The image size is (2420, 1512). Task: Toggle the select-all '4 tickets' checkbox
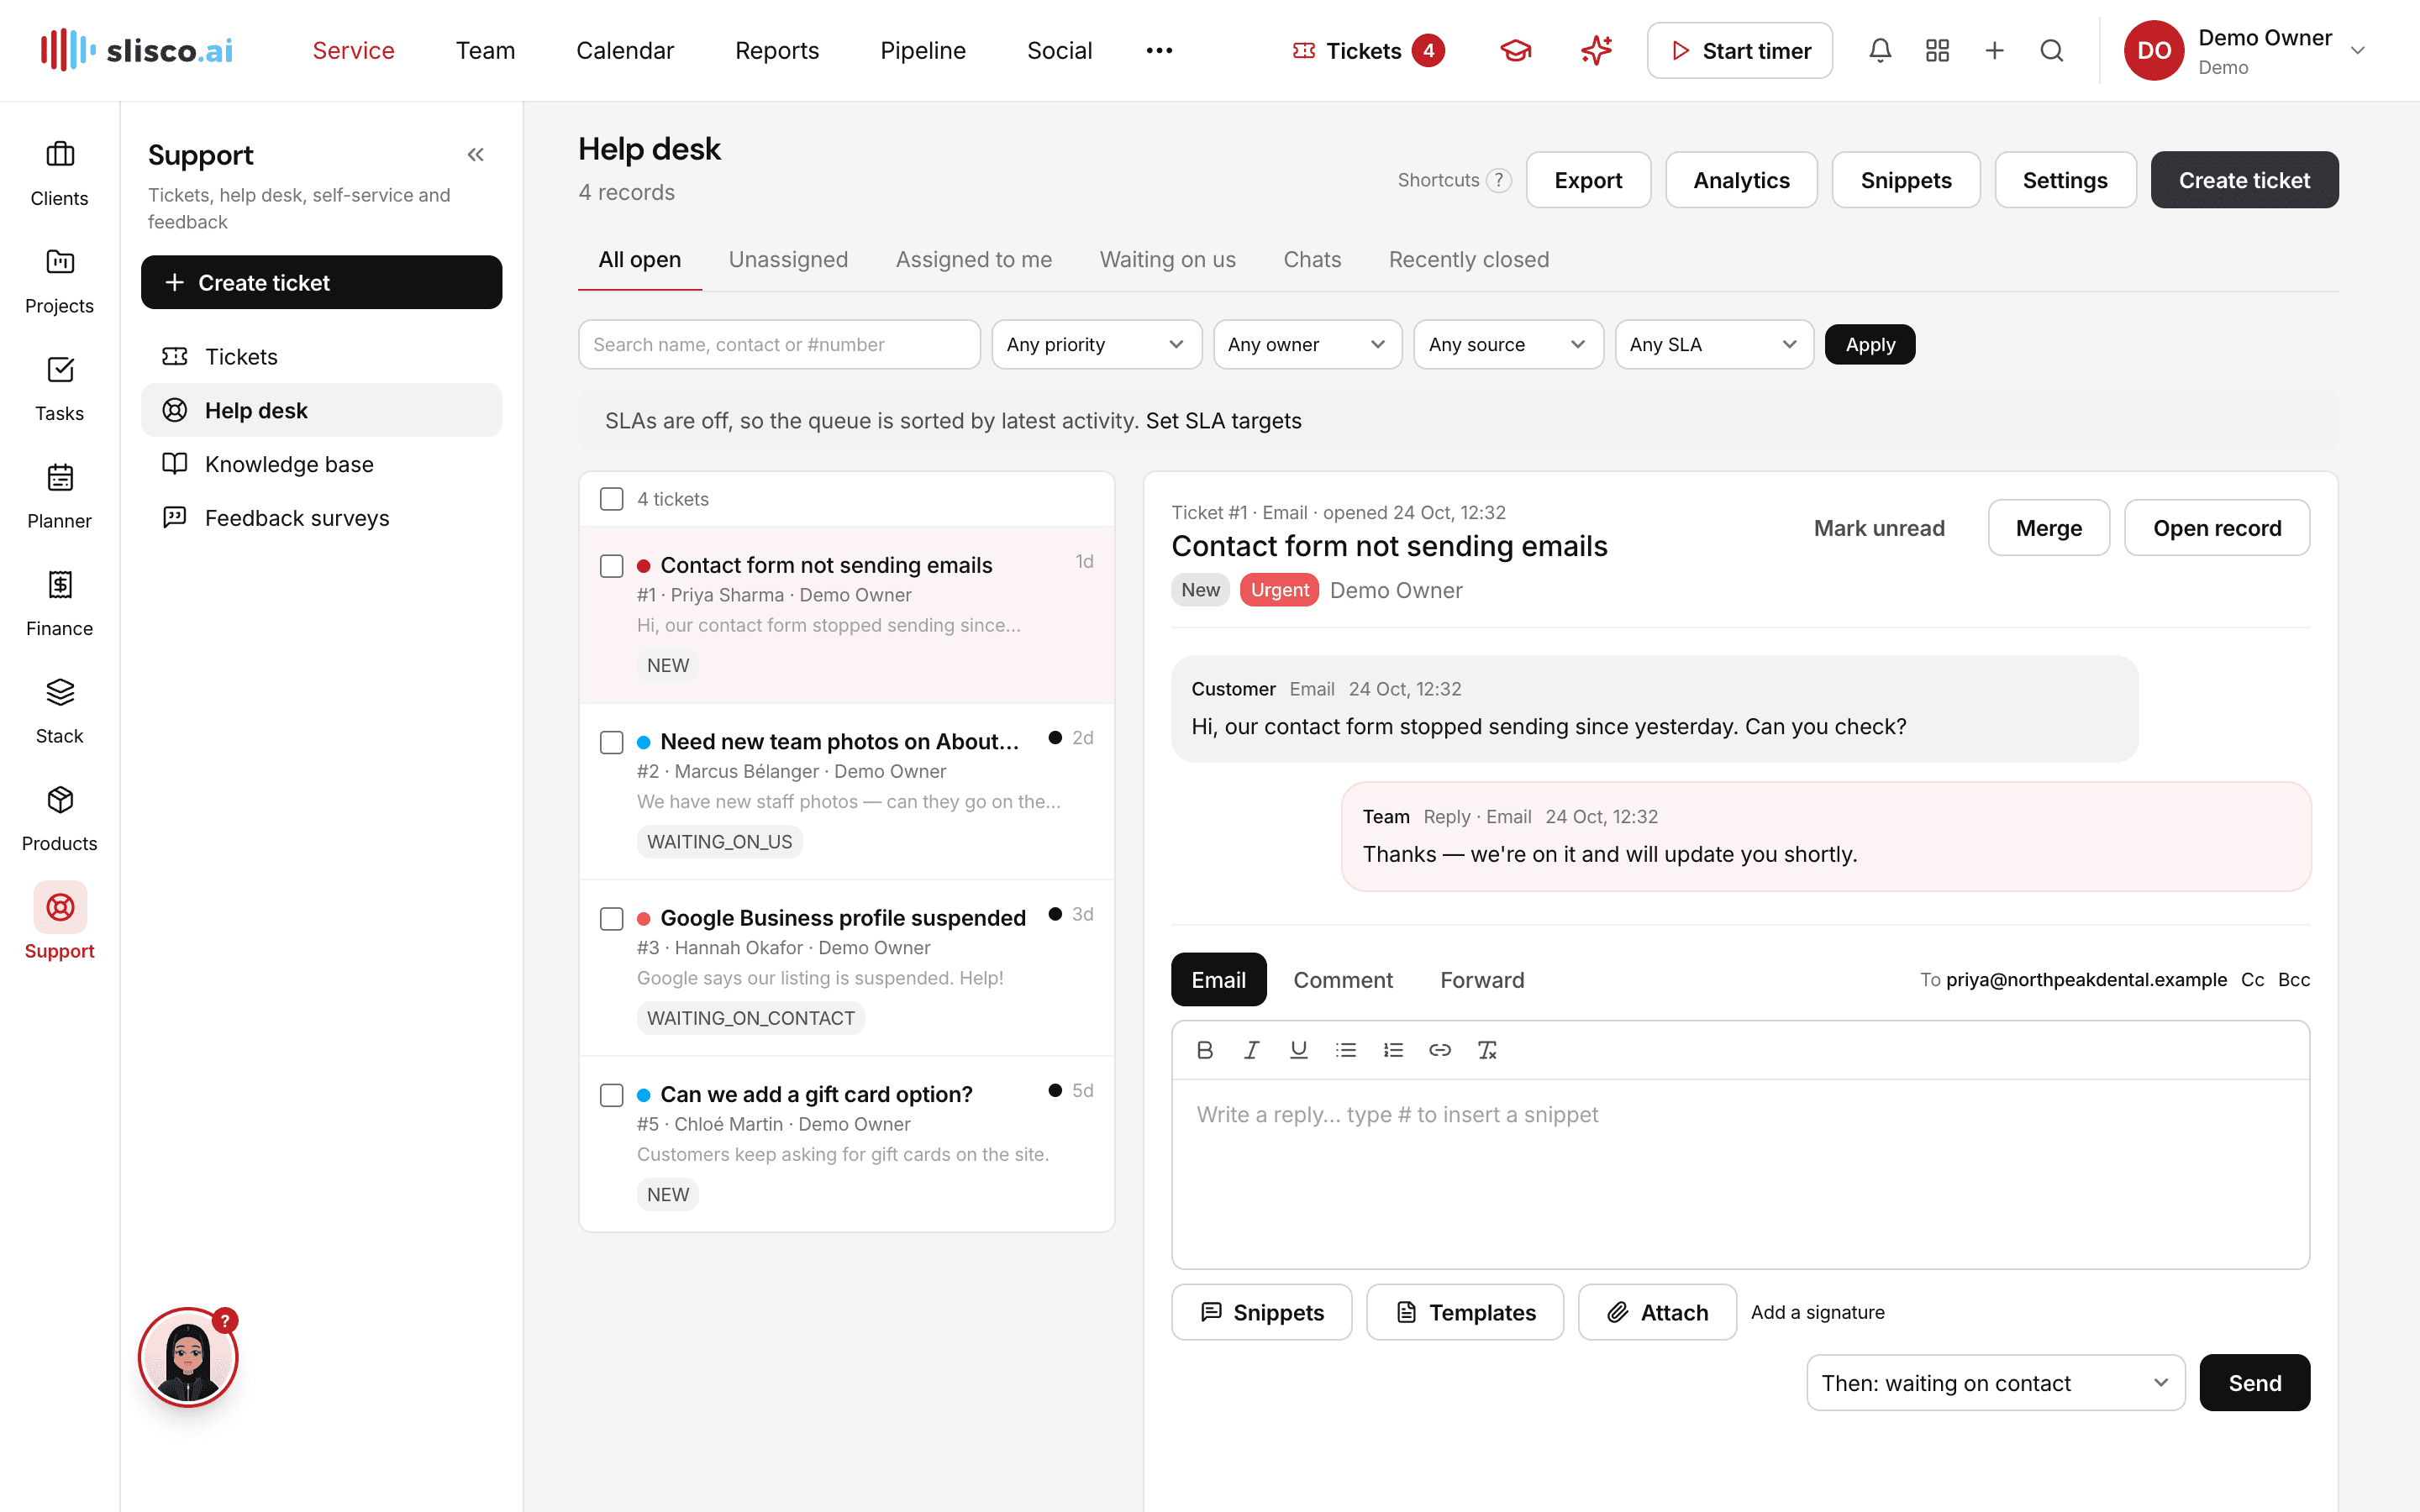click(x=612, y=499)
